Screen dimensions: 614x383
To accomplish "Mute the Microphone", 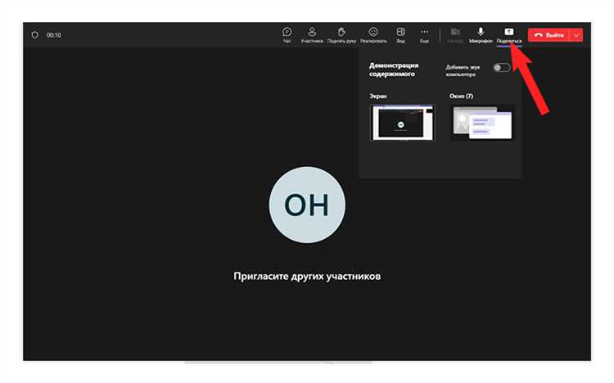I will click(481, 34).
